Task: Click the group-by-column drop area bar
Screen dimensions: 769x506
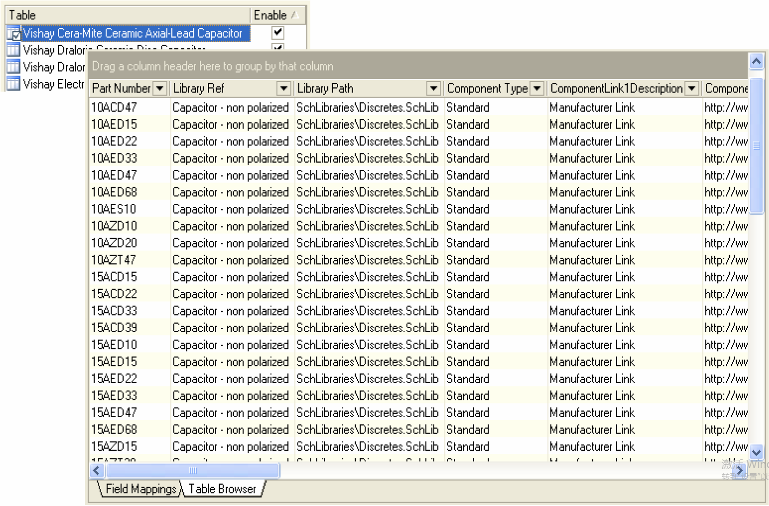Action: [x=418, y=66]
